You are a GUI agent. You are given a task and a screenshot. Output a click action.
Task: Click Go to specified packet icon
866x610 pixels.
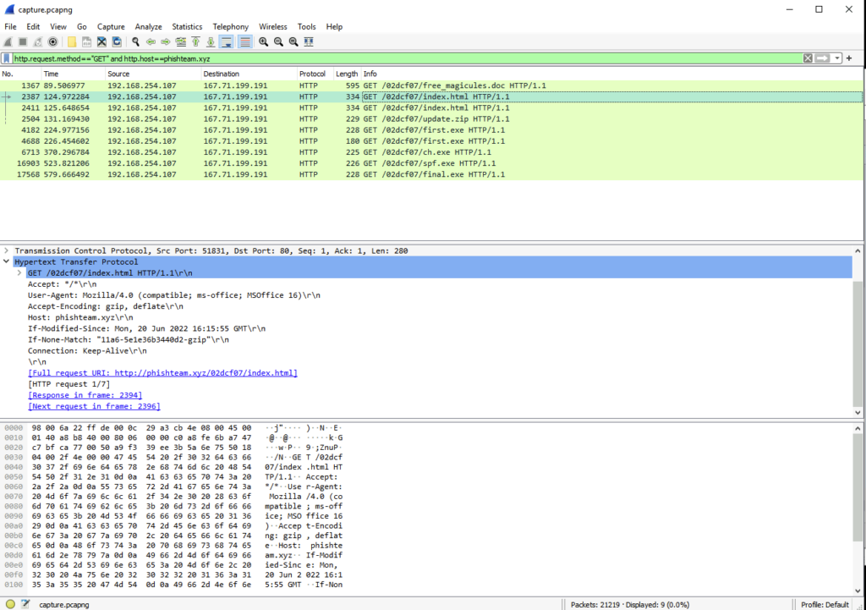[181, 42]
